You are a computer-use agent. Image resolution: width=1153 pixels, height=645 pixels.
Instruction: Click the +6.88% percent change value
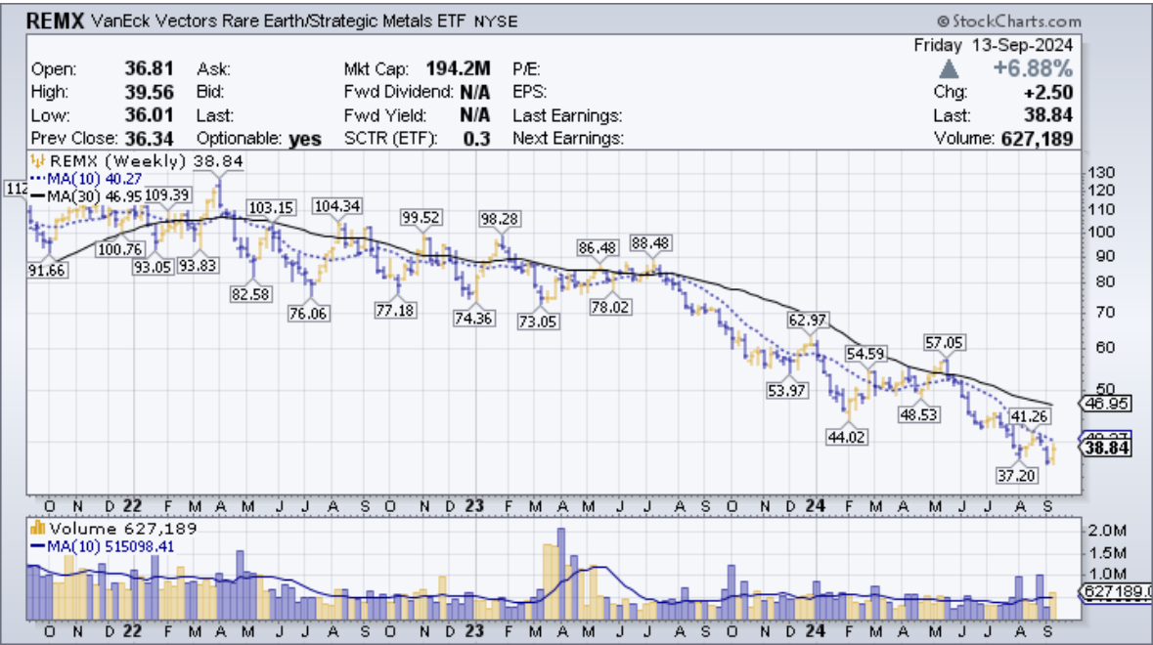[1033, 68]
